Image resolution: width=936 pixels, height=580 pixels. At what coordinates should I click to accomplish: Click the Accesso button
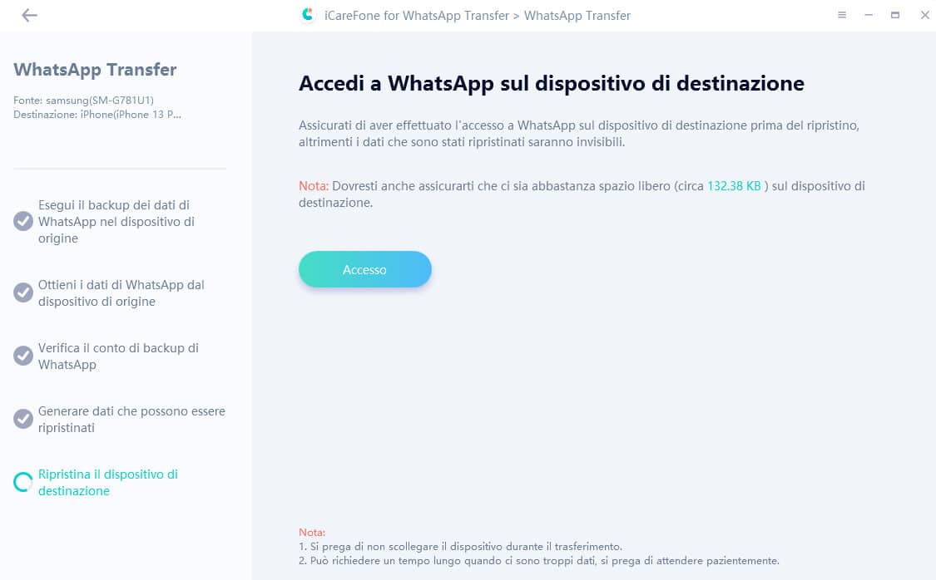point(364,269)
